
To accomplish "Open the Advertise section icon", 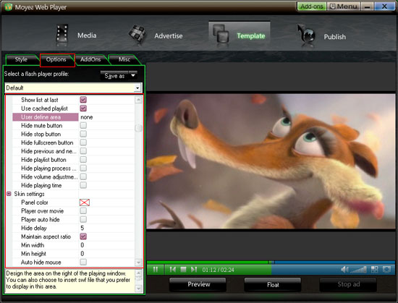I will (x=137, y=34).
